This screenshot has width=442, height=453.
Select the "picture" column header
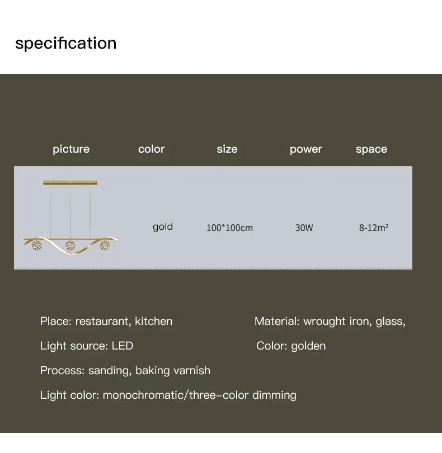pyautogui.click(x=71, y=149)
